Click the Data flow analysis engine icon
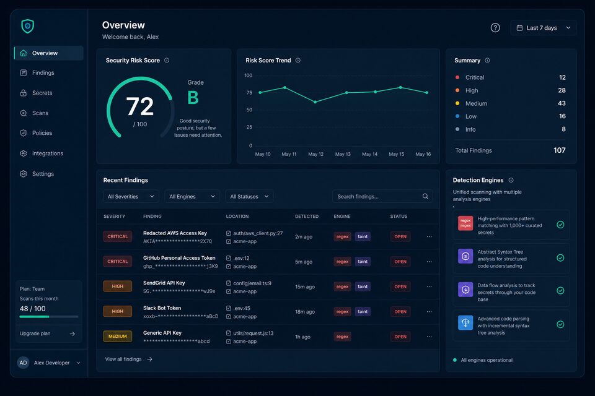The image size is (595, 396). (x=465, y=290)
